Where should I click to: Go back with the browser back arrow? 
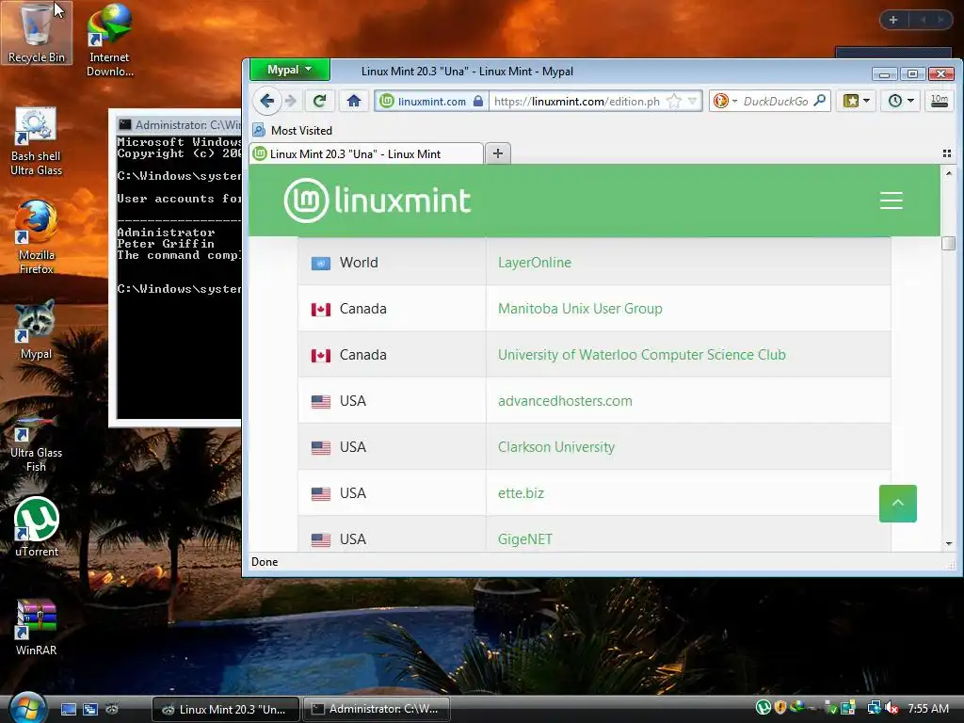(266, 101)
